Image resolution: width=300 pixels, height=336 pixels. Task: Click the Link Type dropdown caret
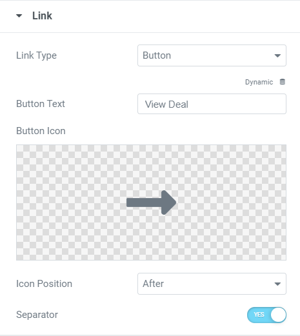[x=277, y=55]
